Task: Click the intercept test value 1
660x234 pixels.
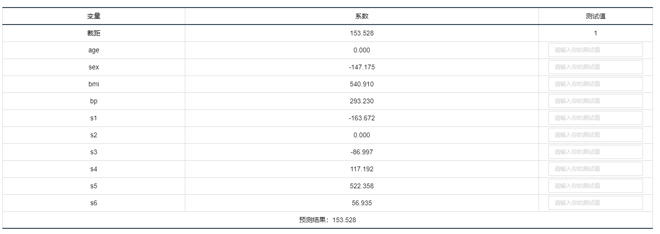Action: click(595, 33)
